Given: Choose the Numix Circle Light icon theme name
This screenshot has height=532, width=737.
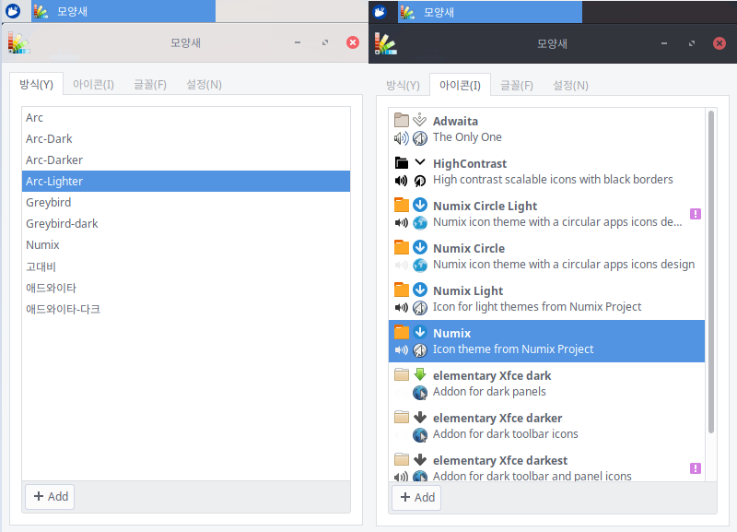Looking at the screenshot, I should pyautogui.click(x=485, y=206).
